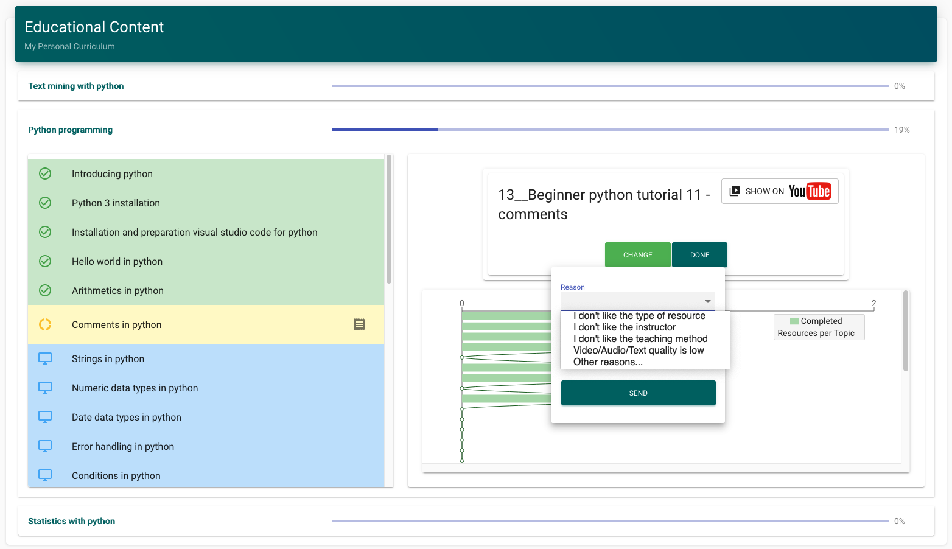Click the chart panel vertical scrollbar
Screen dimensions: 952x549
(906, 330)
